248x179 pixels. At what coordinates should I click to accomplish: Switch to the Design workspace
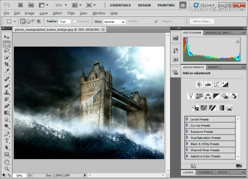(144, 5)
